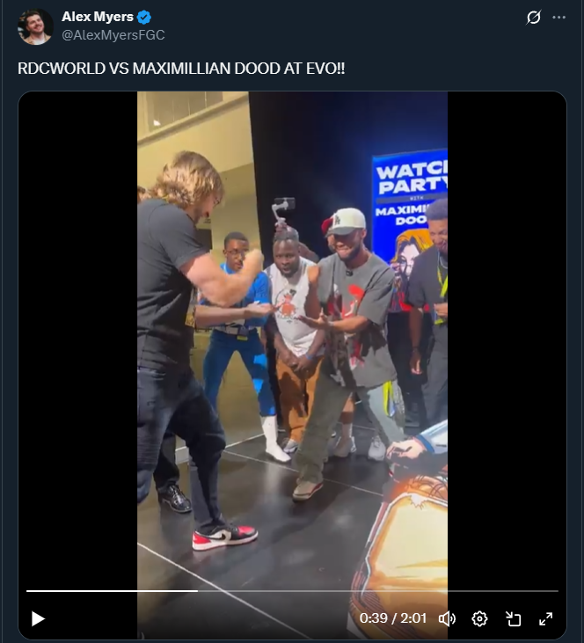Mute the video using the speaker icon
Viewport: 584px width, 643px height.
click(447, 618)
